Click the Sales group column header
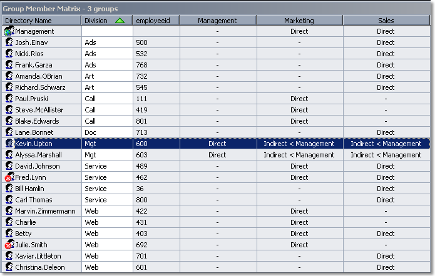 [386, 21]
